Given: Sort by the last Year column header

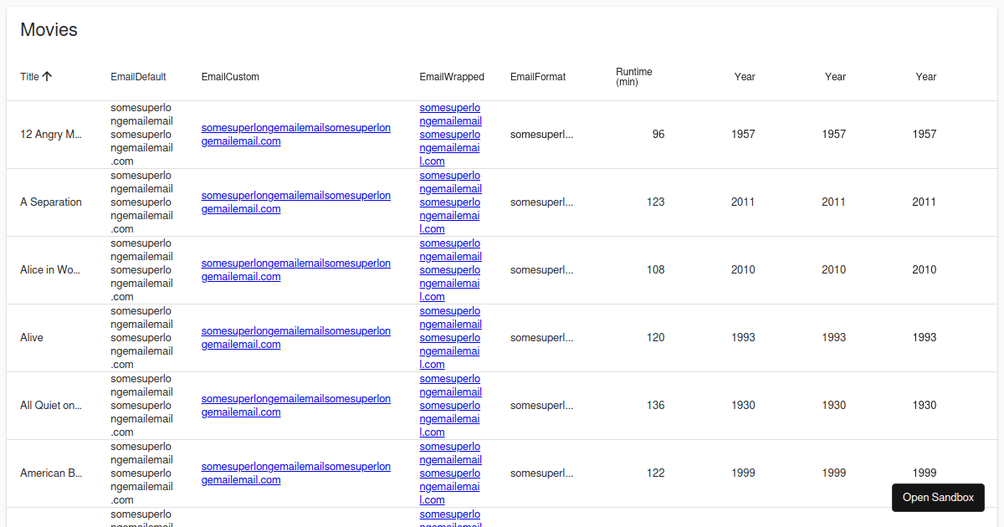Looking at the screenshot, I should point(926,76).
